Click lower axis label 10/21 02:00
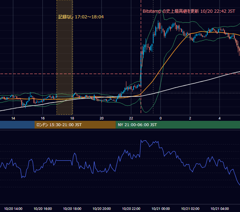This screenshot has height=212, width=240. point(190,208)
